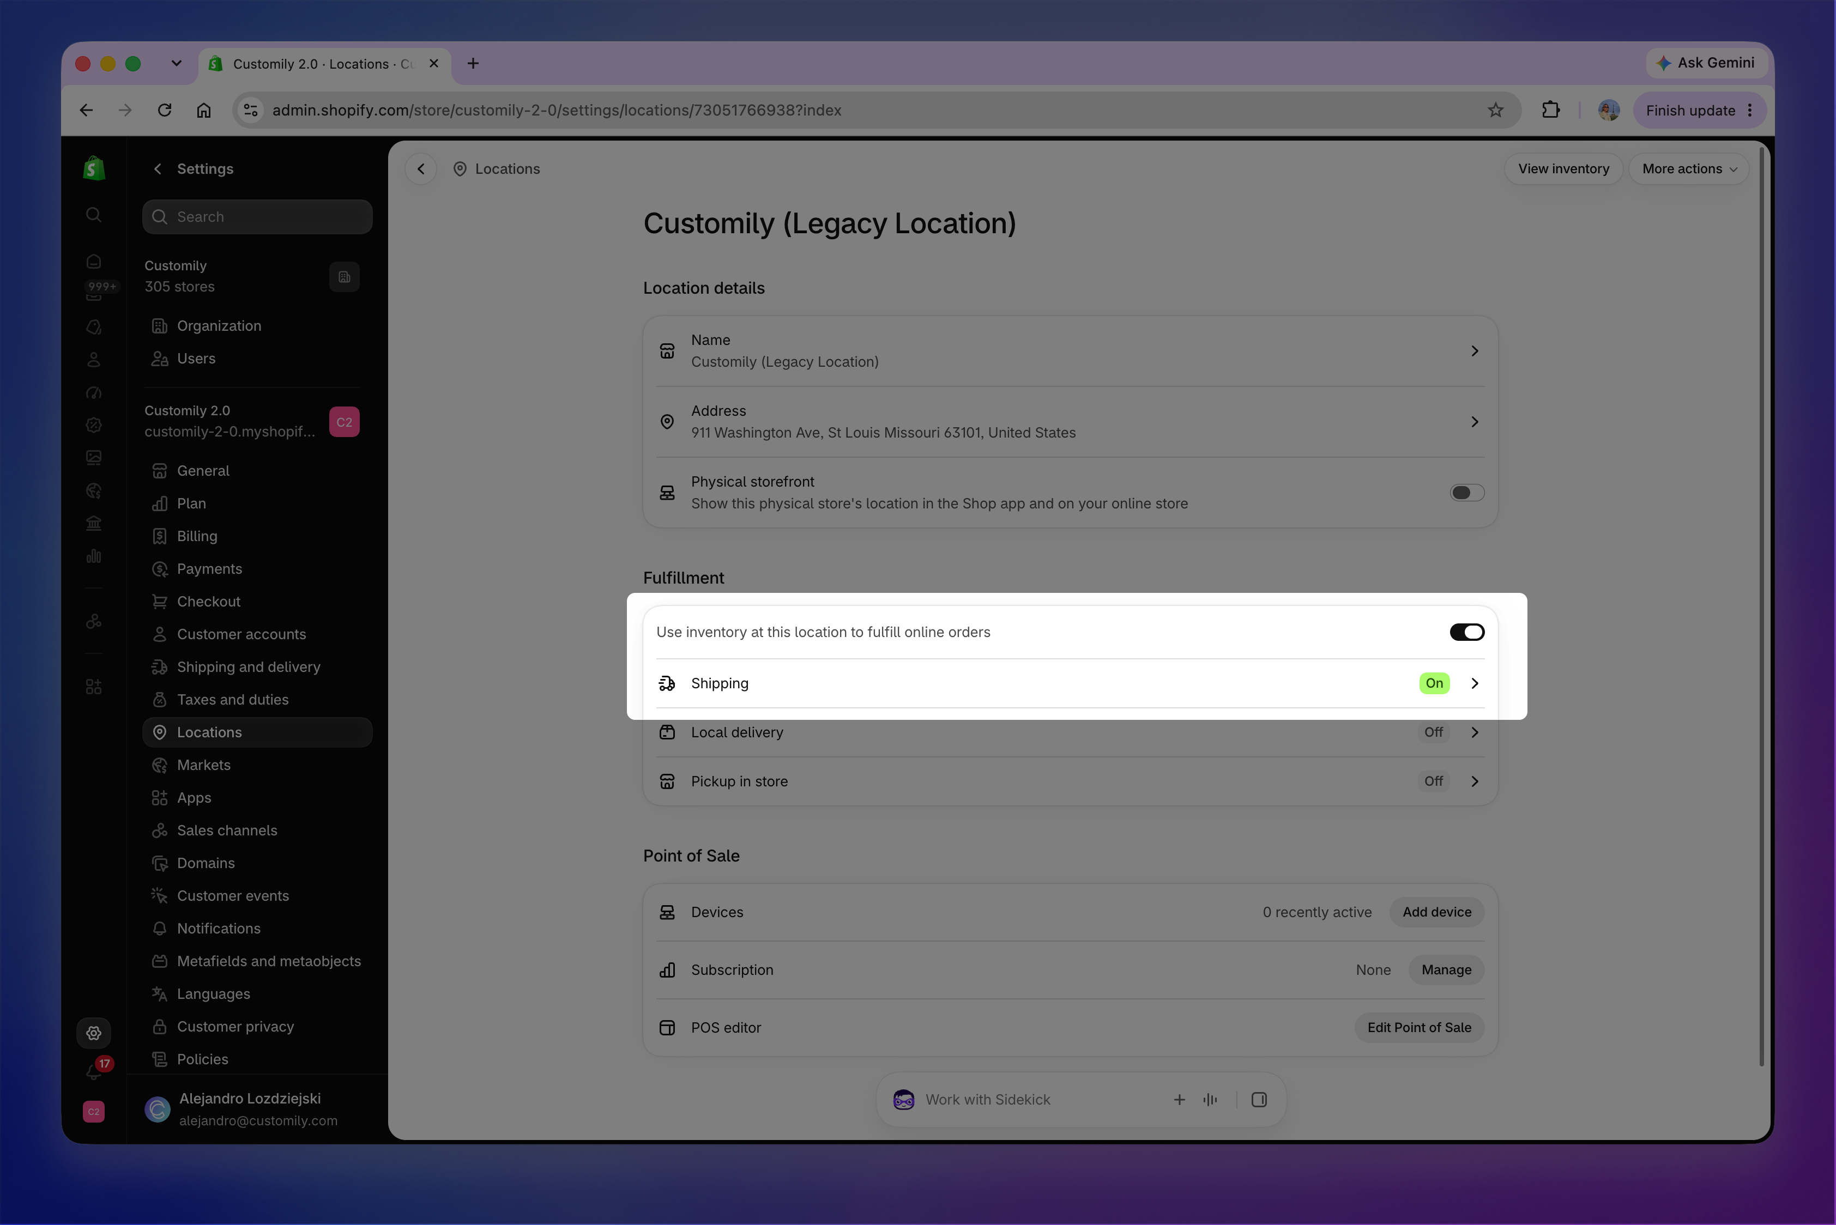Click the back arrow beside Settings
This screenshot has height=1225, width=1836.
pyautogui.click(x=158, y=169)
